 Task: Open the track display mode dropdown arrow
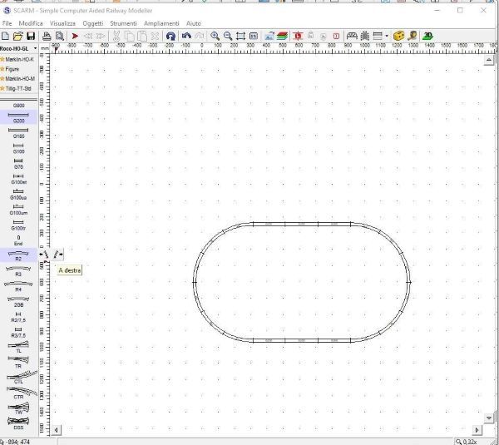[386, 37]
